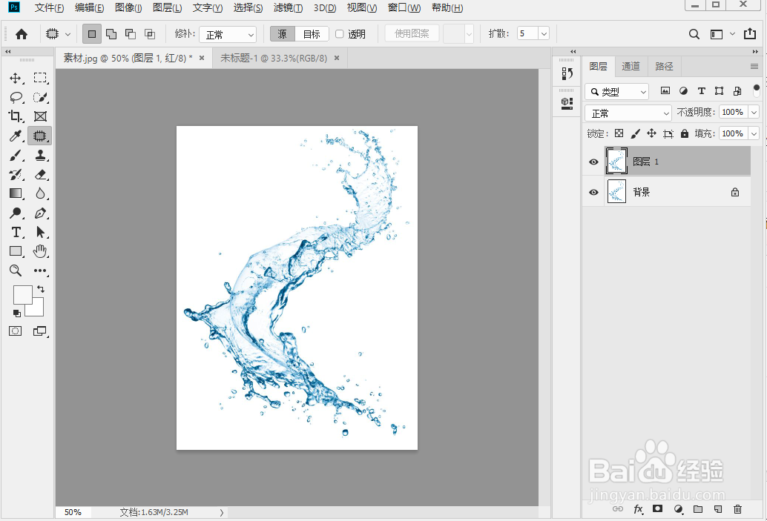Select the Hand tool

40,251
